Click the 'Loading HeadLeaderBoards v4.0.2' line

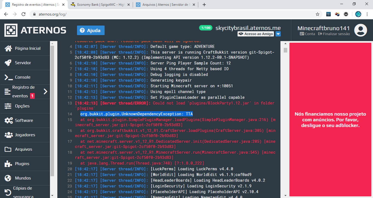170,180
